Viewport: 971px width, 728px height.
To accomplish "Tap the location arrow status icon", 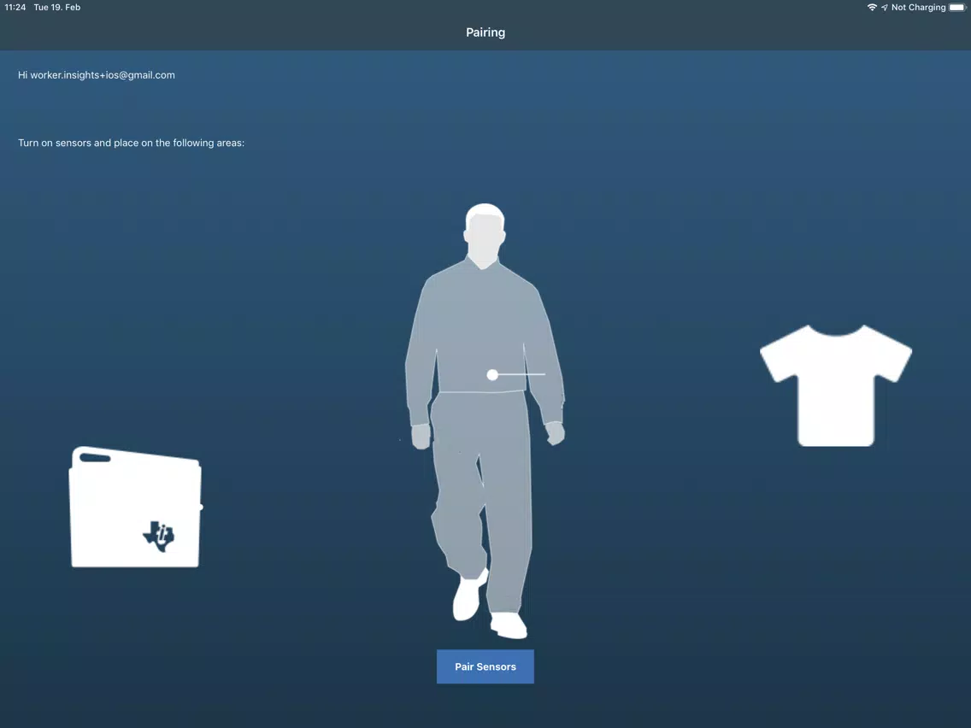I will pyautogui.click(x=885, y=8).
